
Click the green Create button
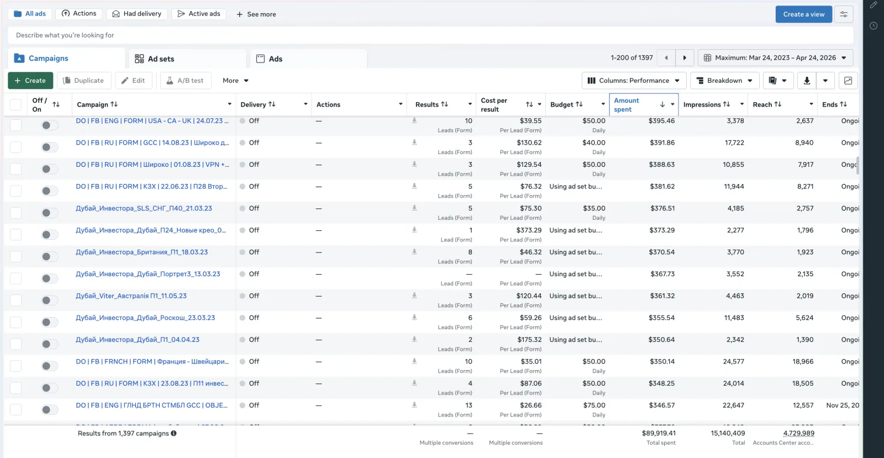pos(30,81)
